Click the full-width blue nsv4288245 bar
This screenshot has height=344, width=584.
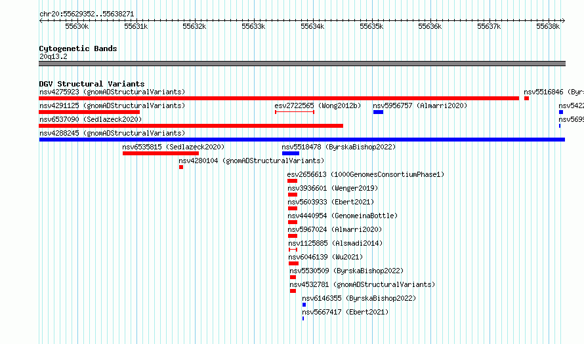tap(302, 140)
